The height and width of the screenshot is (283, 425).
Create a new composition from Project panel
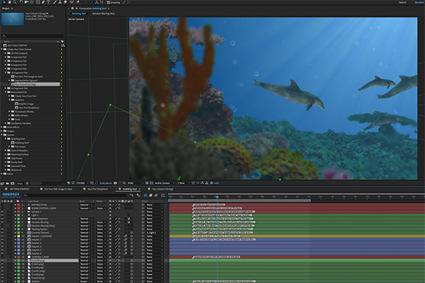12,183
